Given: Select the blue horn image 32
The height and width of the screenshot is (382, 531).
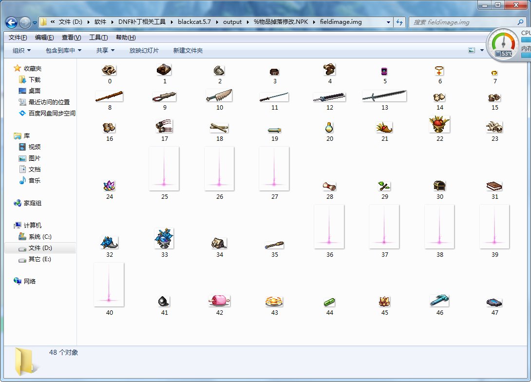Looking at the screenshot, I should tap(109, 243).
